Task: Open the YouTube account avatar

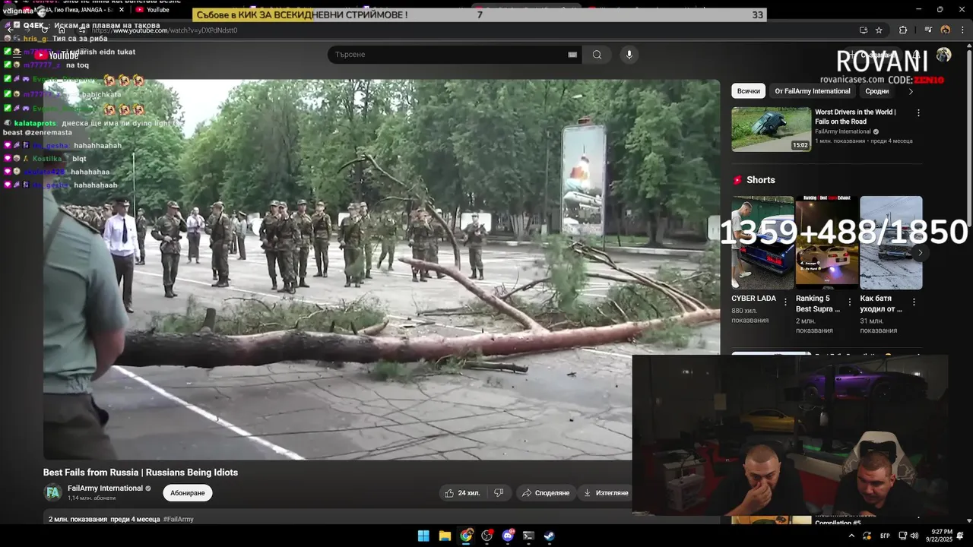Action: [x=943, y=55]
